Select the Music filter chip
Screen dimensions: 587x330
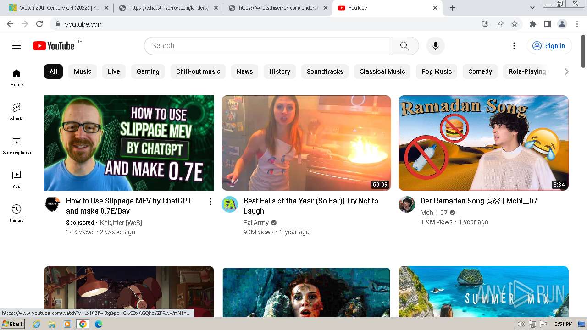(x=83, y=71)
